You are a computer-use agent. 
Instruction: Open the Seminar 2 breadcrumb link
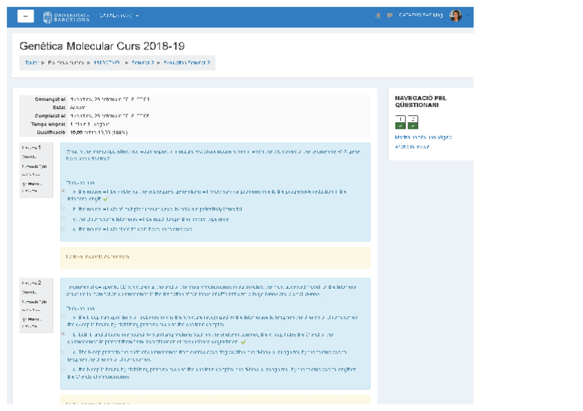pos(143,62)
